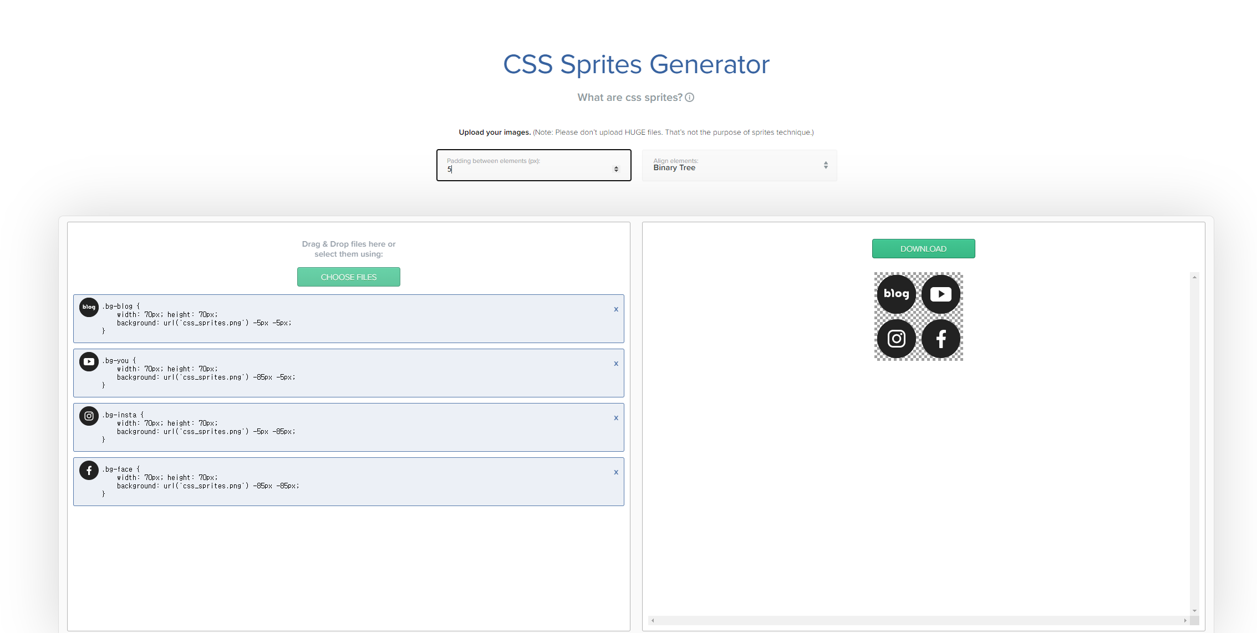
Task: Click info icon beside What are css sprites
Action: [689, 98]
